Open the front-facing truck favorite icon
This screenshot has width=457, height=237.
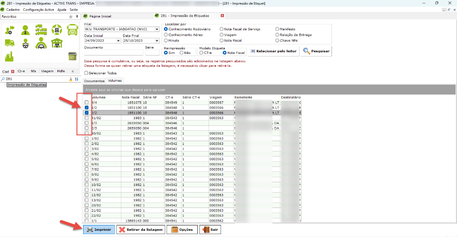(72, 30)
